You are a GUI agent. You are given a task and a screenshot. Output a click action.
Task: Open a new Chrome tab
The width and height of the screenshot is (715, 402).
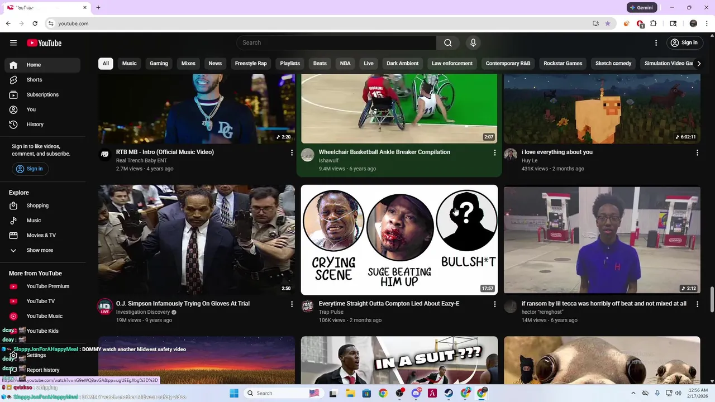tap(98, 8)
